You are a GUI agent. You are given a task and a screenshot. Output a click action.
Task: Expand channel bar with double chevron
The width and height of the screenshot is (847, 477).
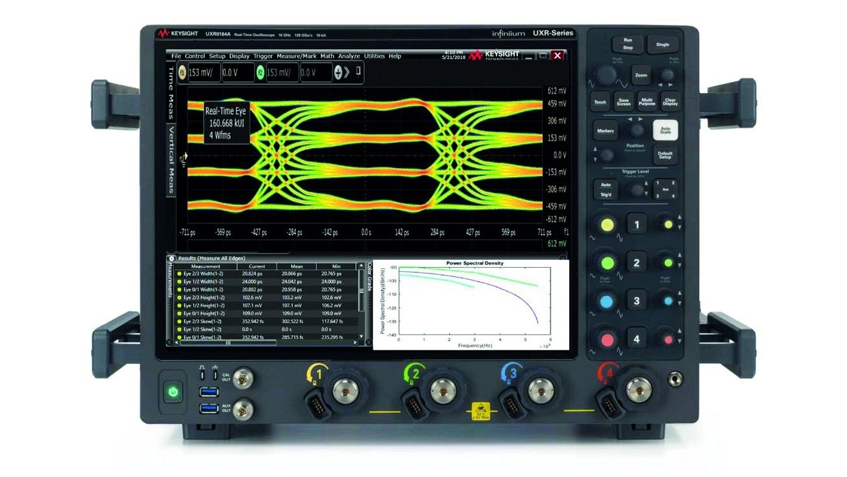click(346, 73)
